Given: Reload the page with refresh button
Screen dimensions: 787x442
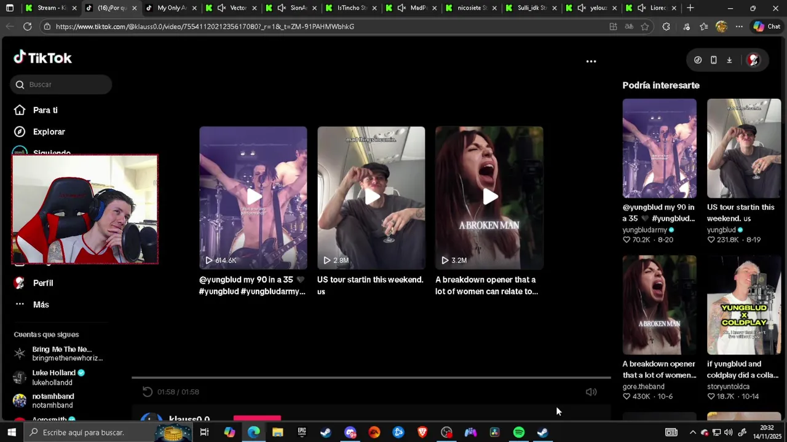Looking at the screenshot, I should [x=27, y=26].
